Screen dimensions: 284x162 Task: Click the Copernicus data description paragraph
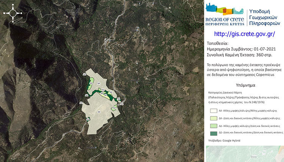(244, 70)
